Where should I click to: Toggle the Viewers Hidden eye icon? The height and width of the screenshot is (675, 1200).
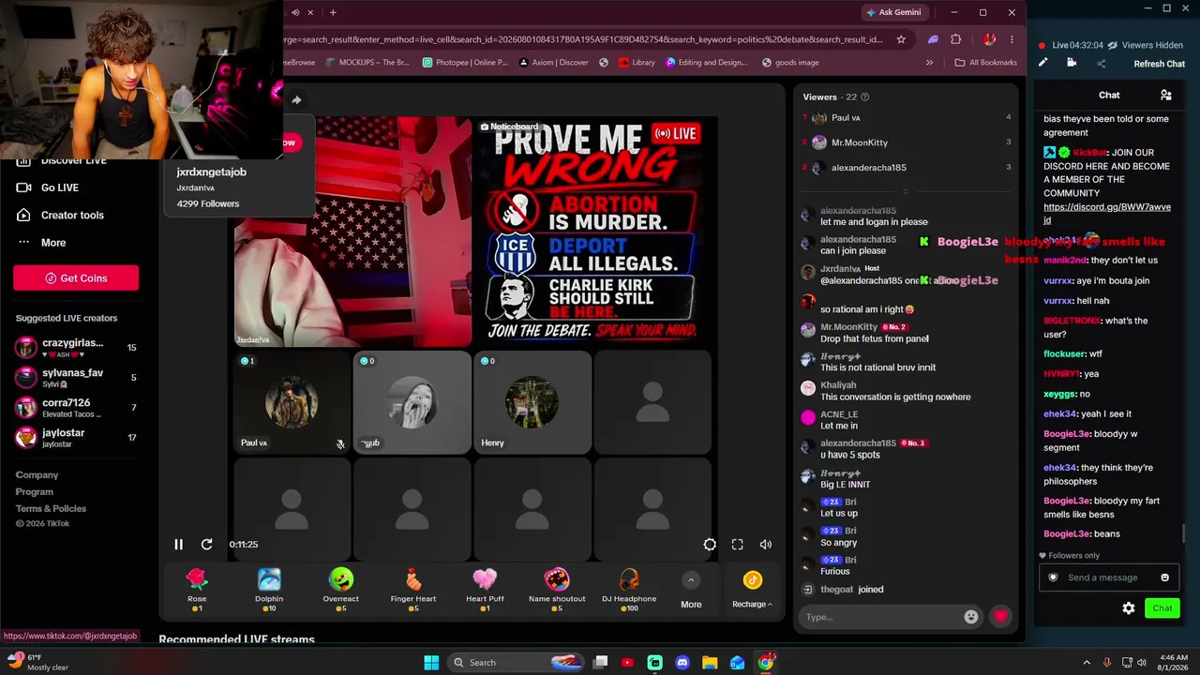(x=1113, y=45)
